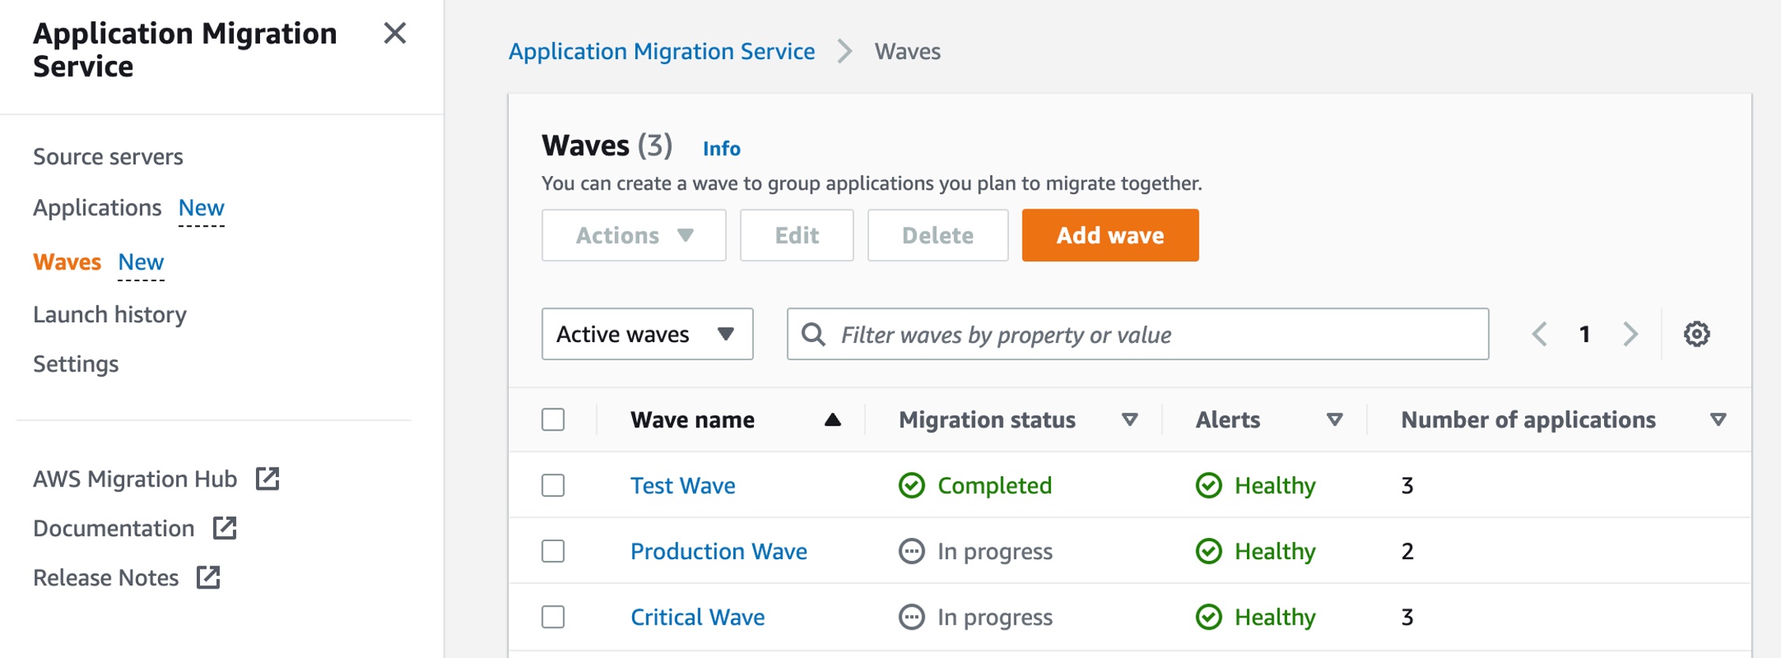Open the Production Wave link
The image size is (1781, 658).
tap(719, 551)
